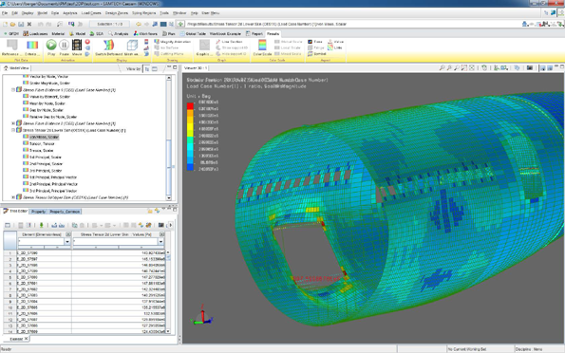Start the animation with the Play button

click(51, 45)
